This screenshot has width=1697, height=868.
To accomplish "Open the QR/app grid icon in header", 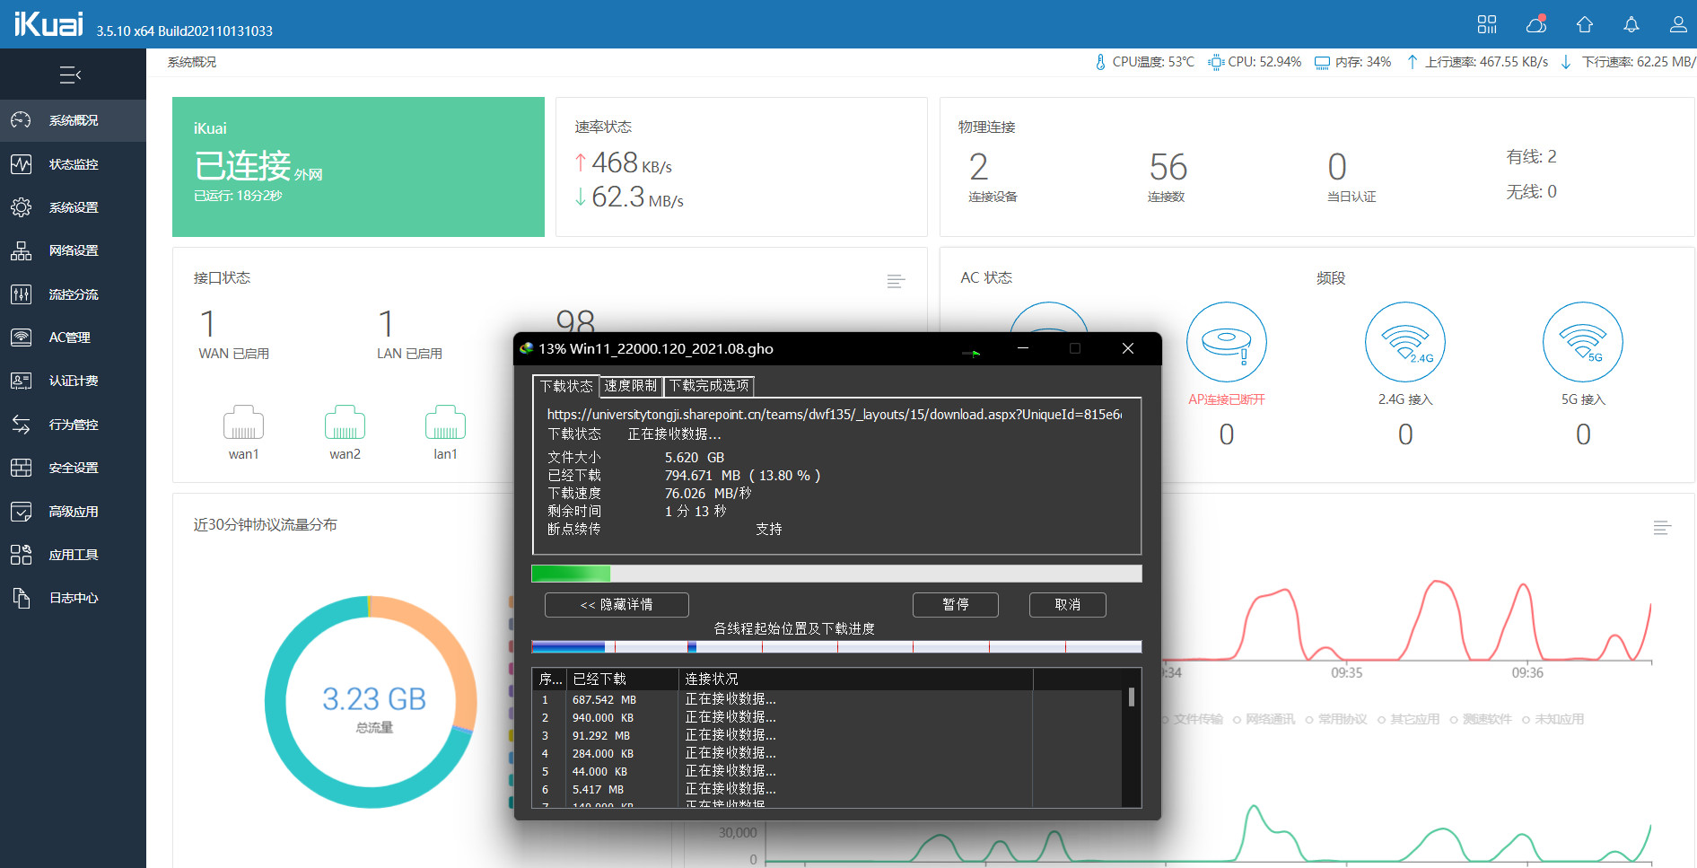I will pyautogui.click(x=1487, y=24).
